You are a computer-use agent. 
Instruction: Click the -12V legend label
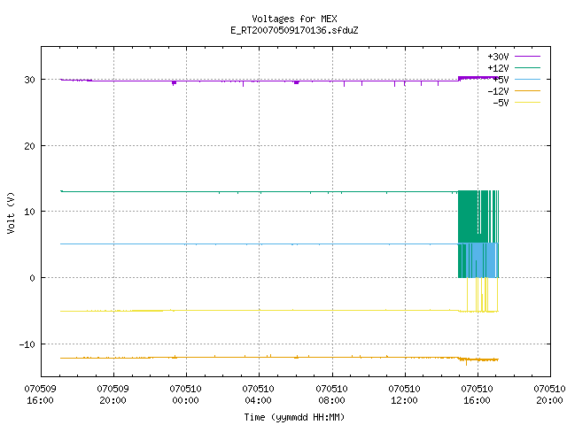click(498, 91)
